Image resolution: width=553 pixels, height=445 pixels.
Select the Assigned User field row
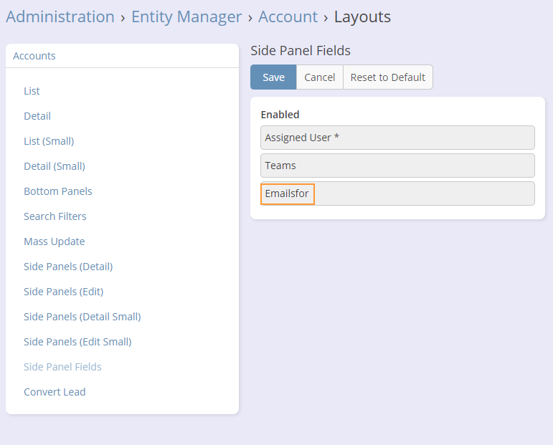[397, 138]
